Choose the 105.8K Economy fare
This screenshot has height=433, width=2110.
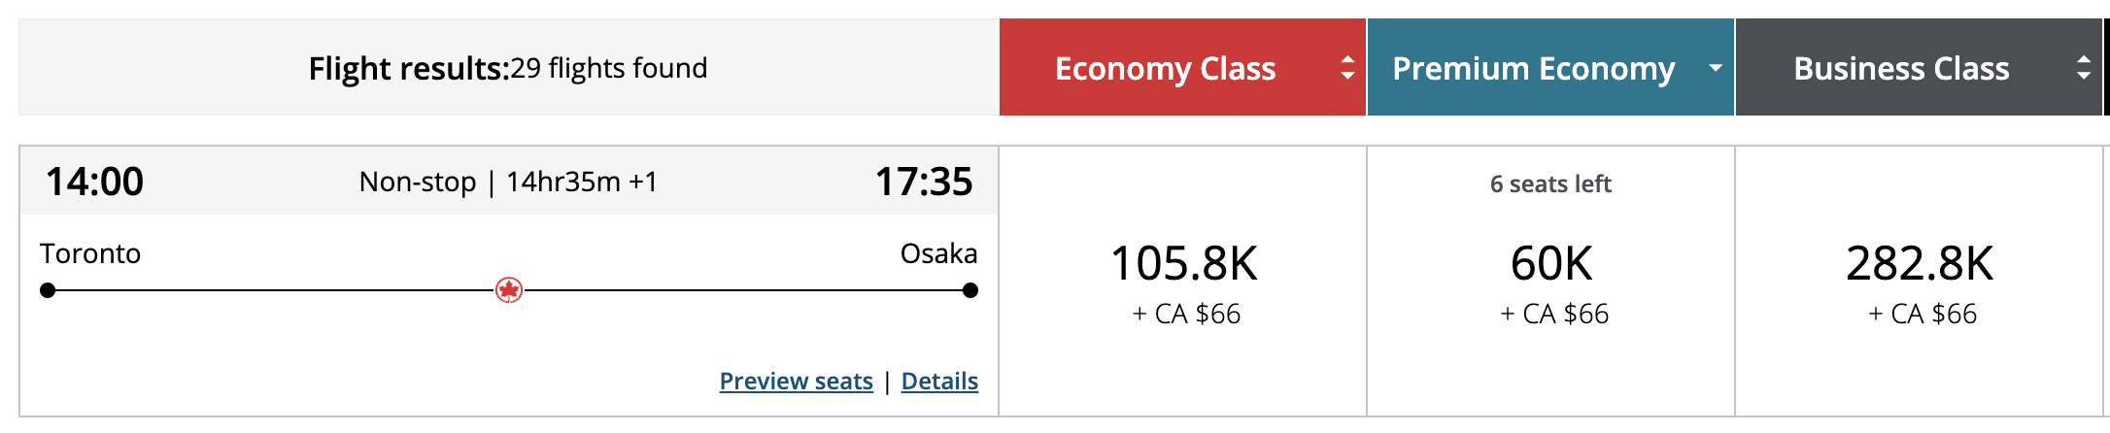(x=1183, y=264)
